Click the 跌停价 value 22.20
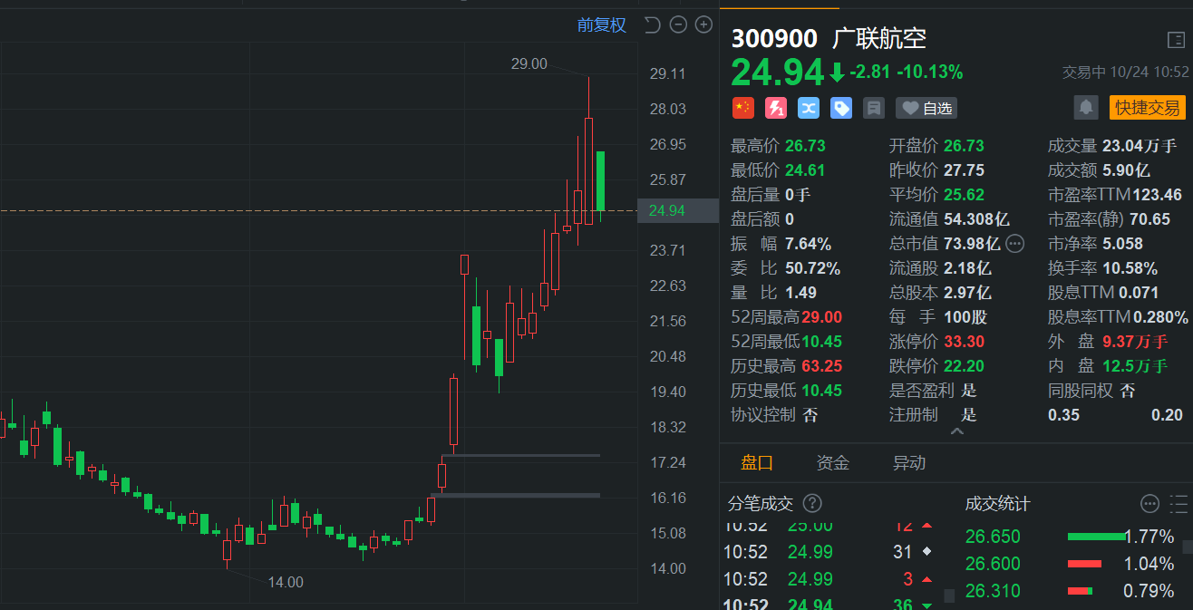 tap(964, 366)
